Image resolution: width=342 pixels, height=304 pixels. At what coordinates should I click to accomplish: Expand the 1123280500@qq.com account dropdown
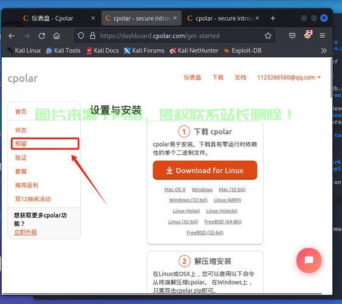click(x=289, y=77)
